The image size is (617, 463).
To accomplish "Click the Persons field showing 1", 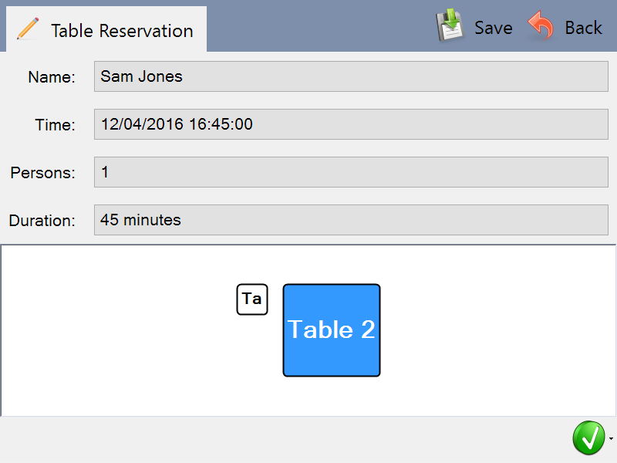I will click(x=352, y=172).
